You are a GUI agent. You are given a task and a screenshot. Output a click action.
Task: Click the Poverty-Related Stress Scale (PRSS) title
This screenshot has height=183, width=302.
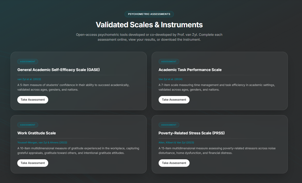tap(192, 133)
